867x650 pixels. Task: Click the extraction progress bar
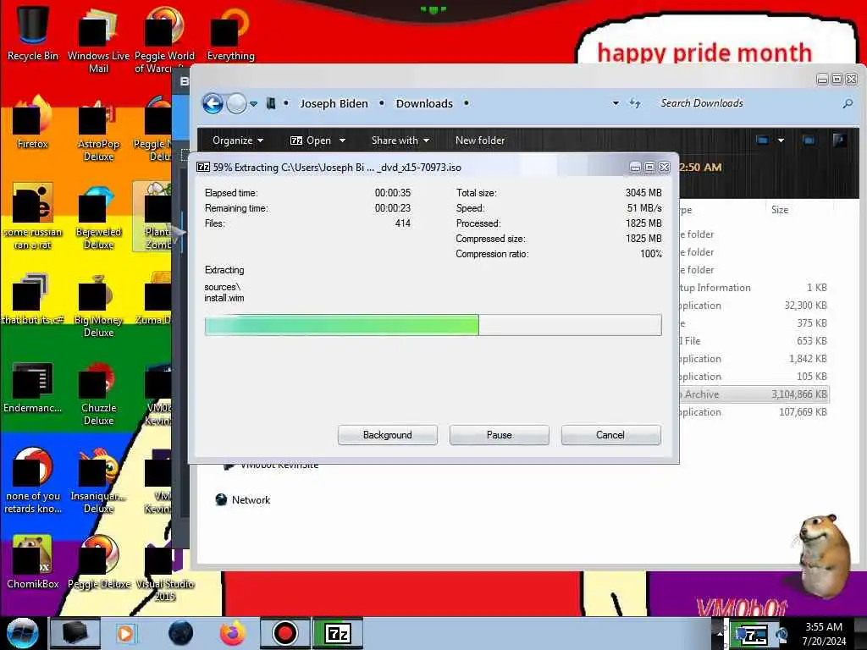pos(433,325)
